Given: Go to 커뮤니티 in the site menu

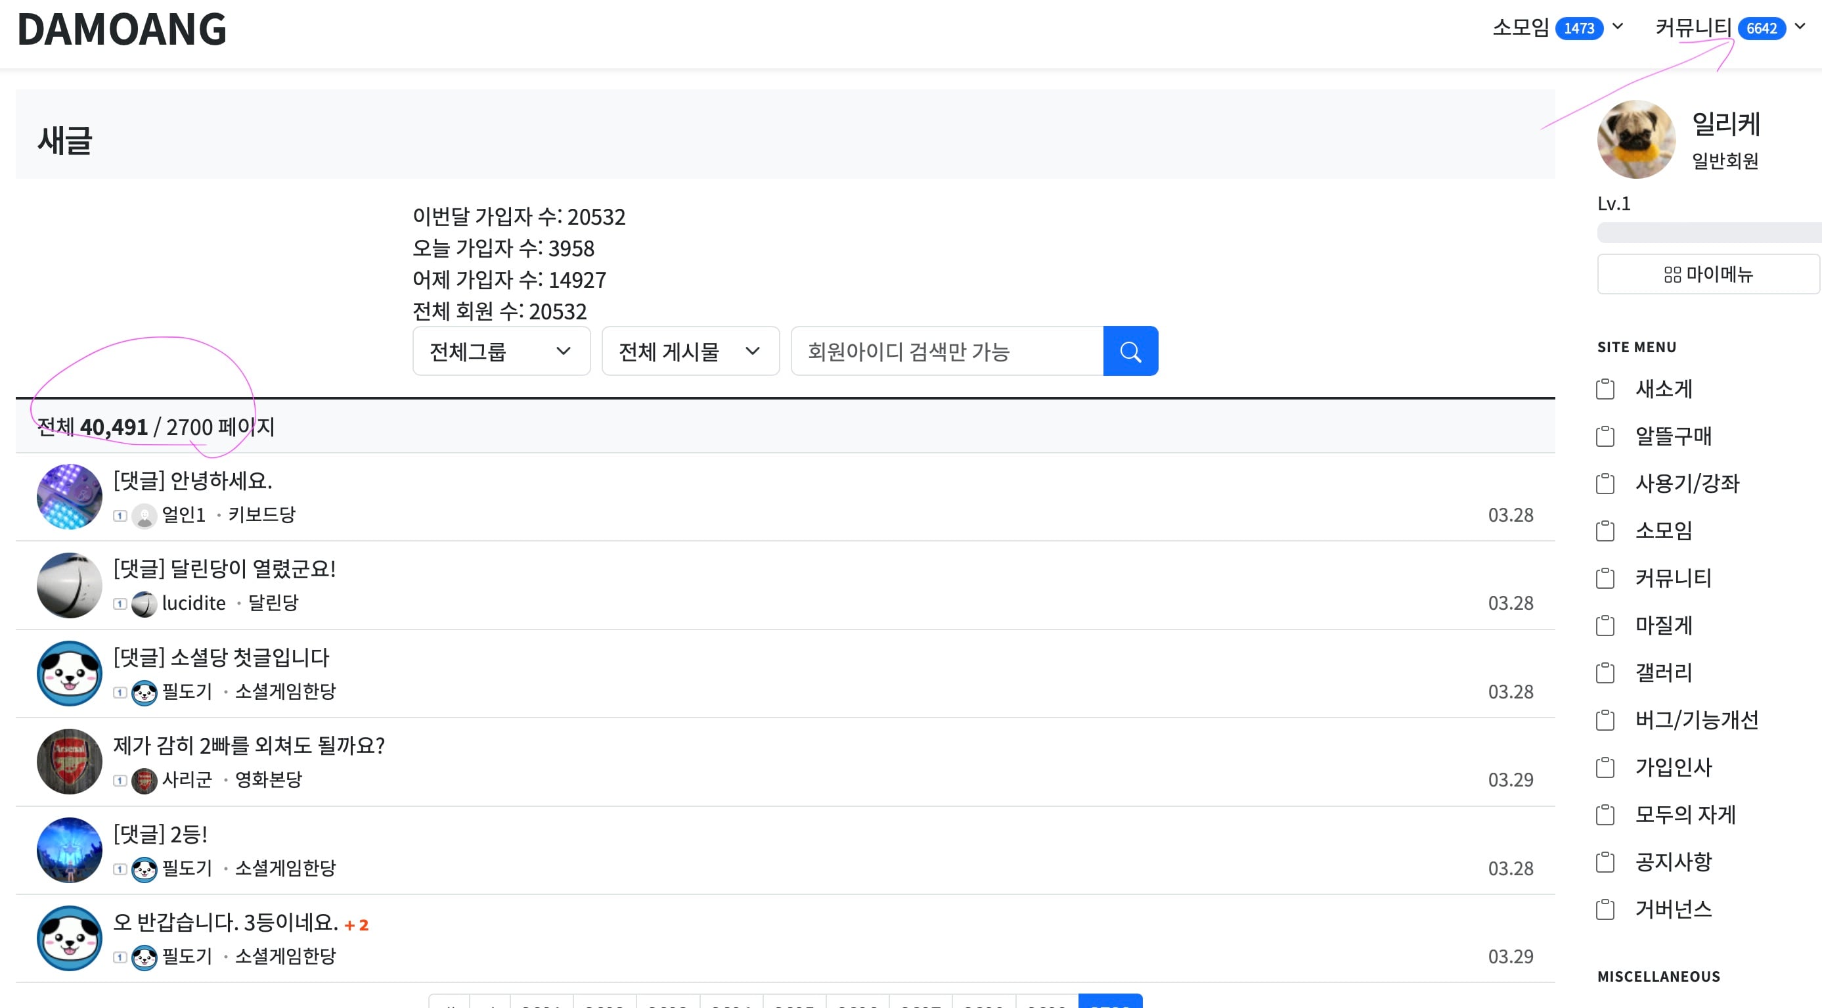Looking at the screenshot, I should (x=1673, y=578).
